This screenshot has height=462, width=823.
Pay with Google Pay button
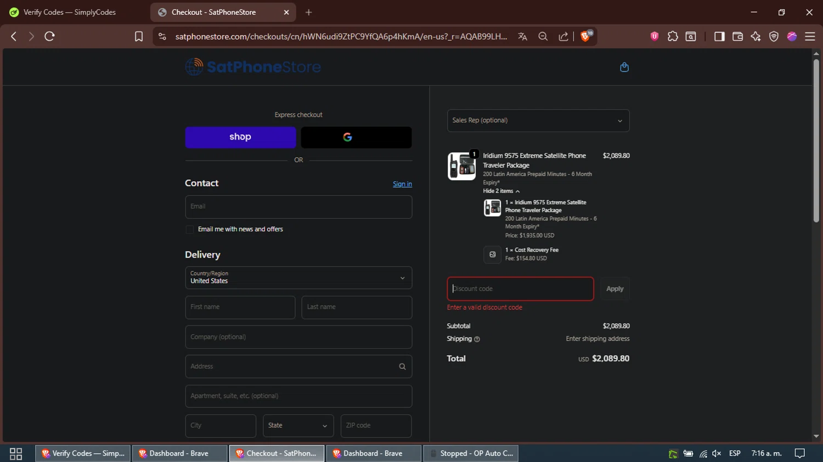[x=356, y=137]
